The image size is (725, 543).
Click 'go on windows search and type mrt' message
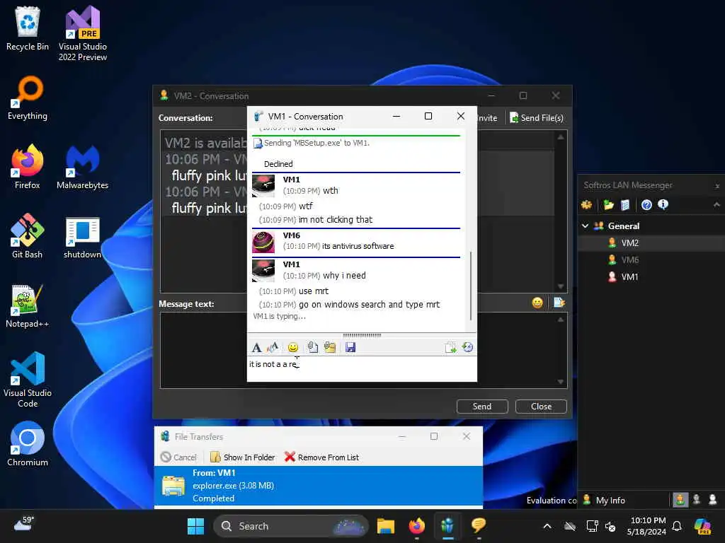click(x=369, y=304)
